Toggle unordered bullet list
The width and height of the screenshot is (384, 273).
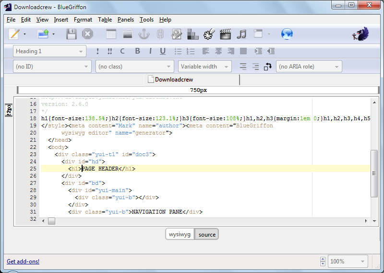coord(178,51)
